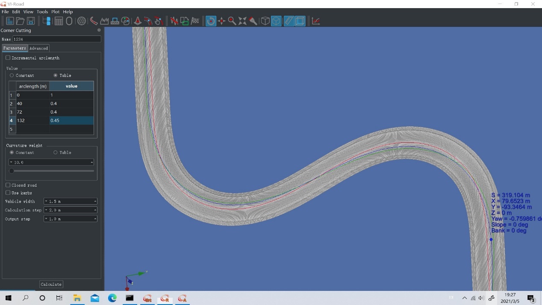Click the checkered flag icon
This screenshot has width=542, height=305.
(195, 21)
